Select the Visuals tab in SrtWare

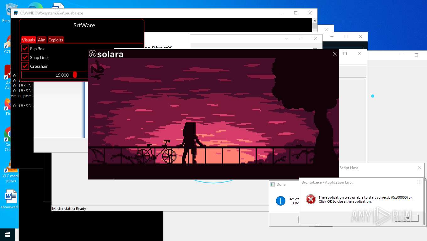(x=29, y=40)
